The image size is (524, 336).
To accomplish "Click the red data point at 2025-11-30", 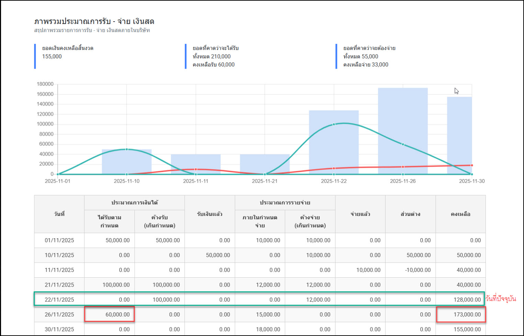I will coord(472,165).
